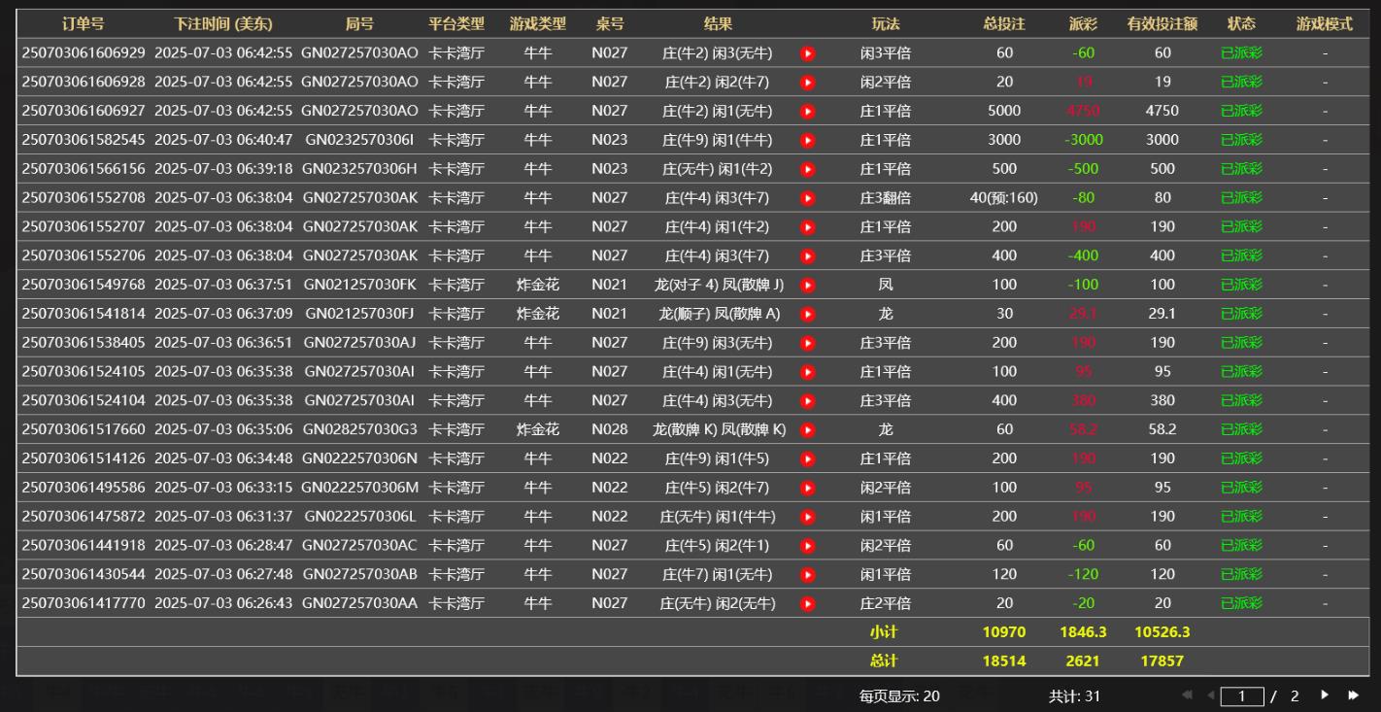Play replay for order 250703061606929

pos(807,53)
